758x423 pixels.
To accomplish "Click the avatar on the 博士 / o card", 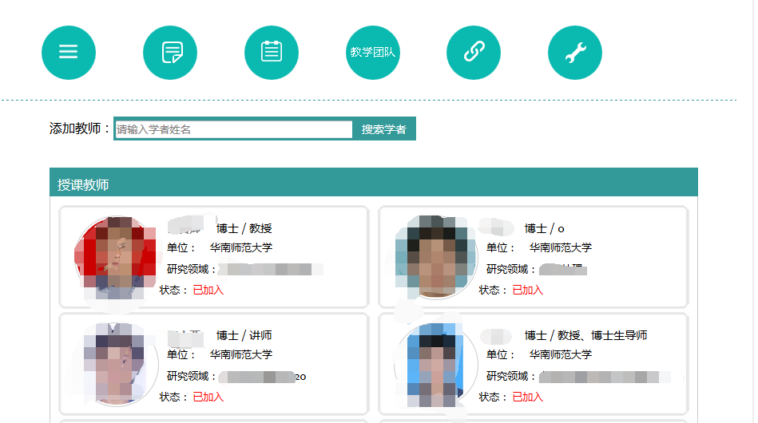I will 435,256.
